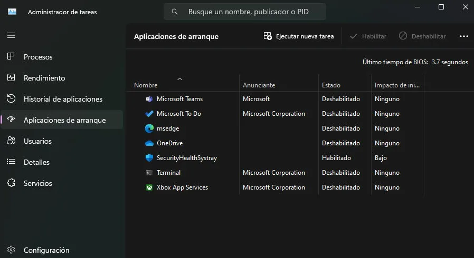Open the Rendimiento tab

pyautogui.click(x=62, y=78)
